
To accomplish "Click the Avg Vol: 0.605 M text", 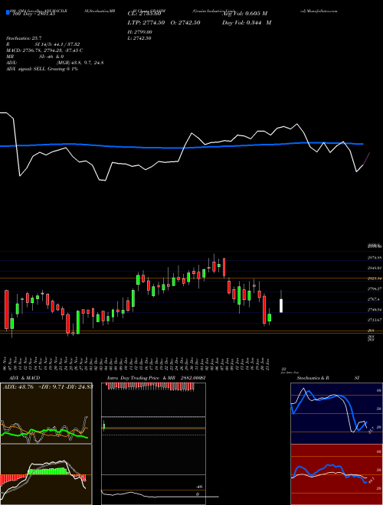I will (x=244, y=14).
